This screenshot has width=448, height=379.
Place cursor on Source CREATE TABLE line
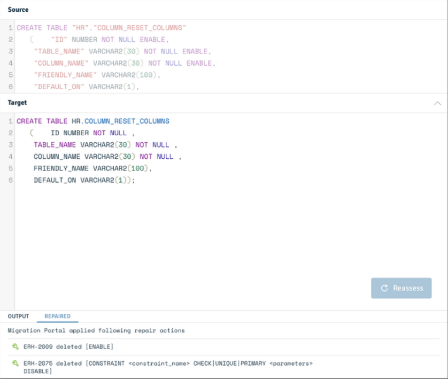[102, 28]
